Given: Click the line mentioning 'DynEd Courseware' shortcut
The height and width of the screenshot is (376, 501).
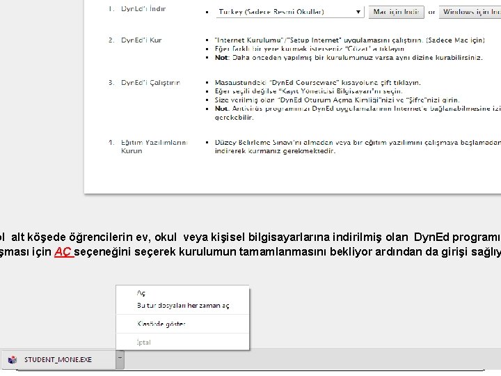Looking at the screenshot, I should (317, 83).
